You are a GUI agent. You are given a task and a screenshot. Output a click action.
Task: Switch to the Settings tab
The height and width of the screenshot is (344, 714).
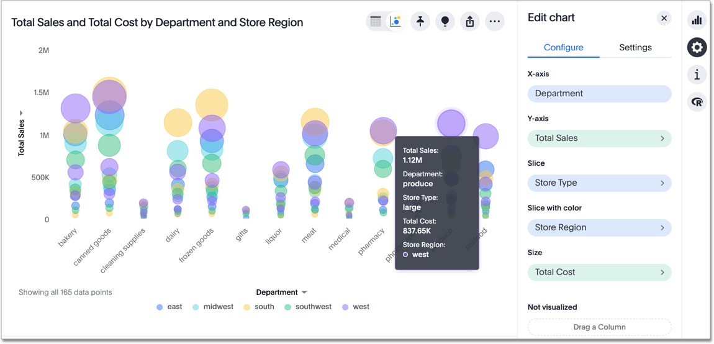point(635,47)
